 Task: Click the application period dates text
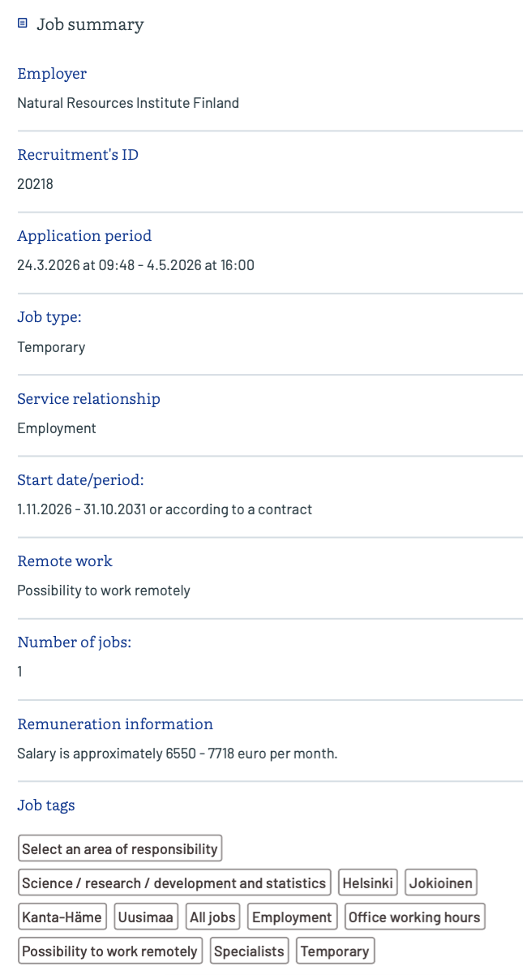[135, 265]
